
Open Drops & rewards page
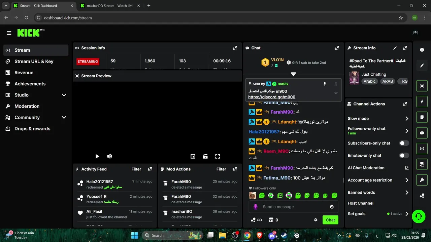coord(36,129)
